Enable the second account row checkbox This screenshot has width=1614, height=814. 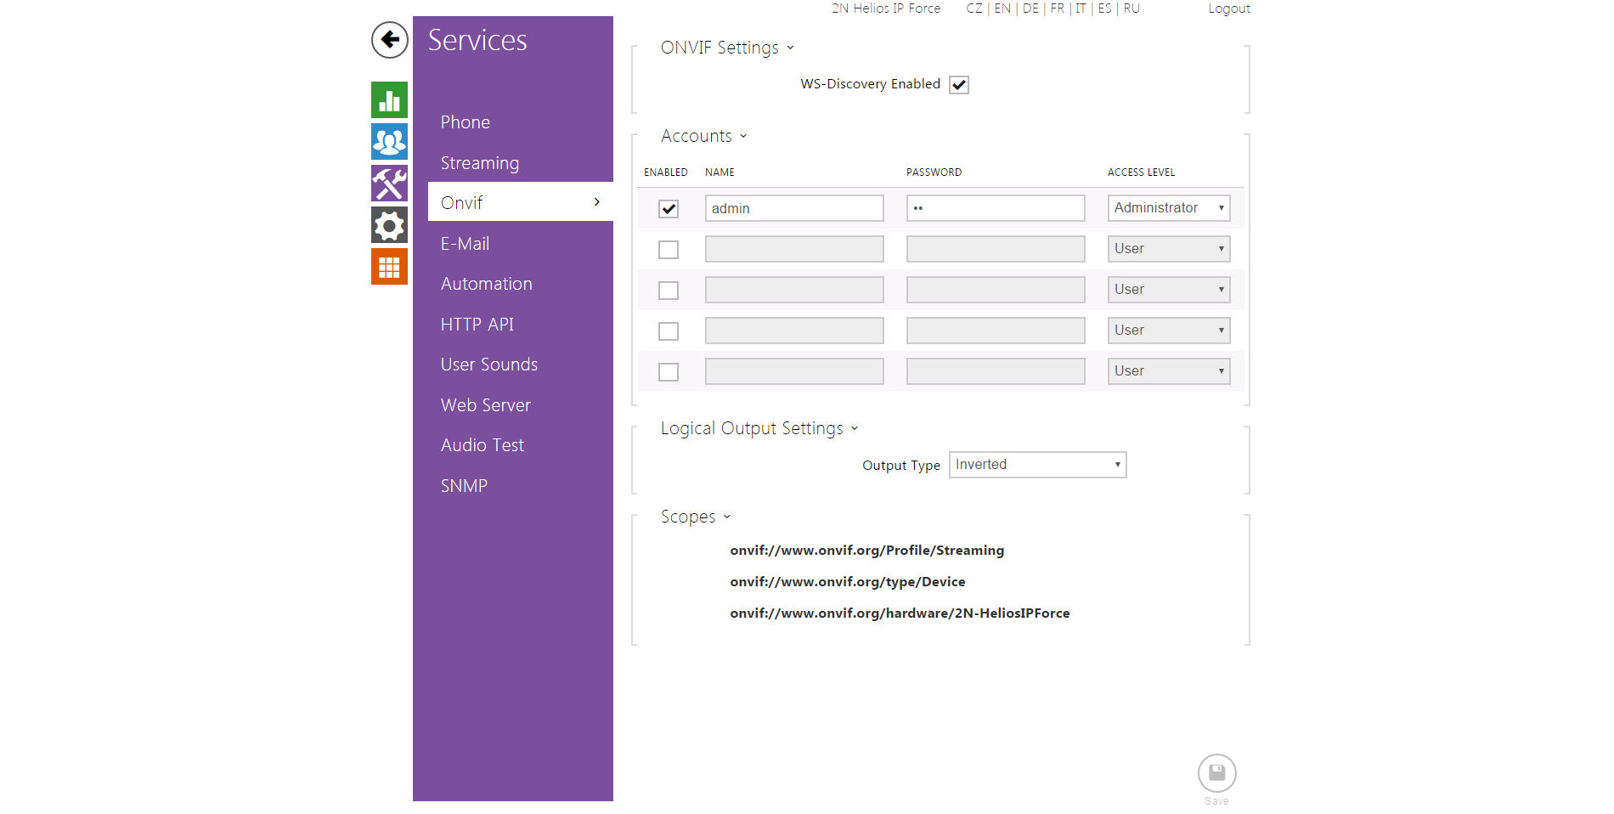[x=669, y=250]
